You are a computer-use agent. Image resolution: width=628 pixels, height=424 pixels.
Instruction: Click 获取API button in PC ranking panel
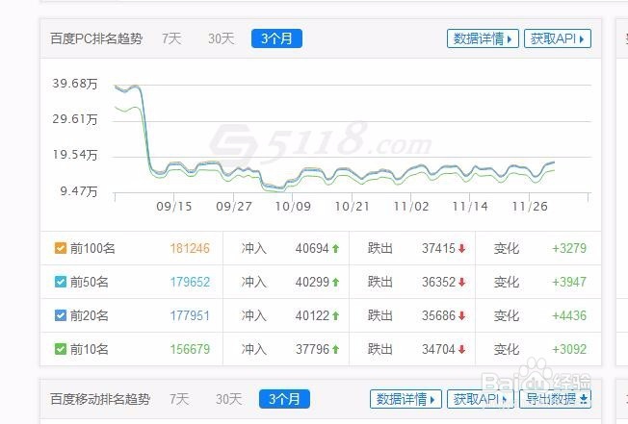pos(558,38)
